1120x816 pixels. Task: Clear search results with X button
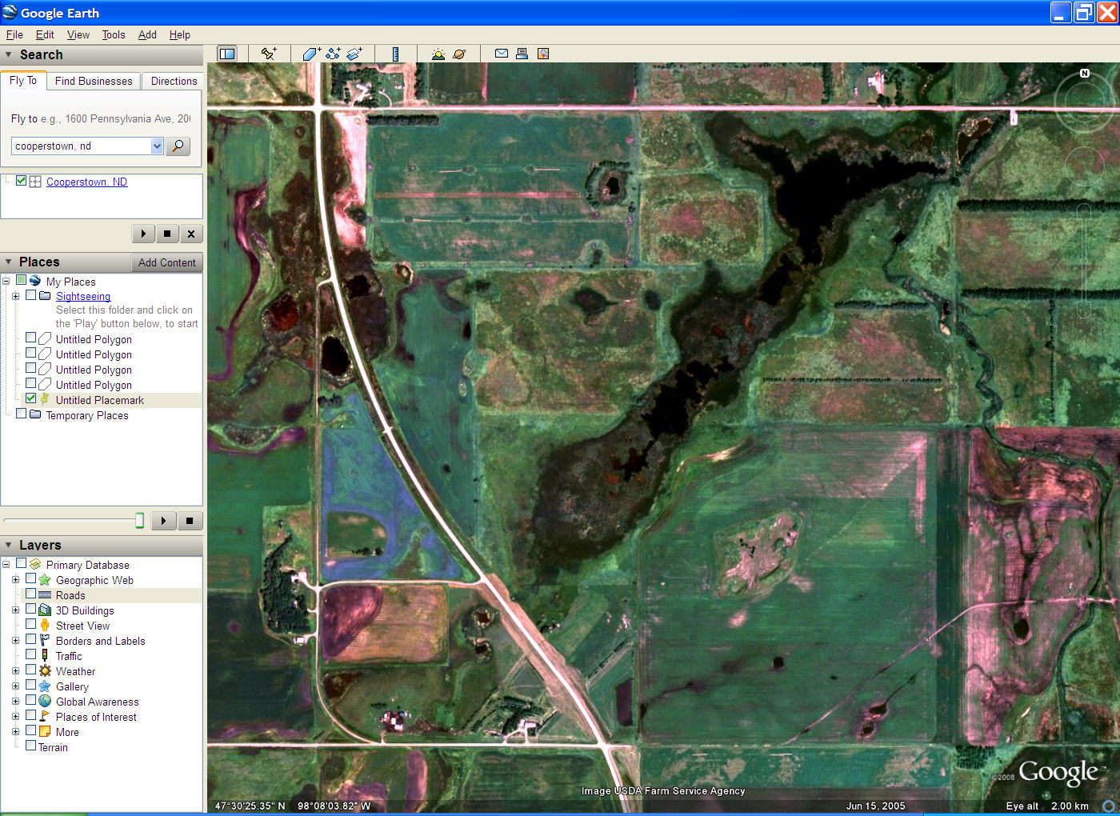pyautogui.click(x=191, y=234)
